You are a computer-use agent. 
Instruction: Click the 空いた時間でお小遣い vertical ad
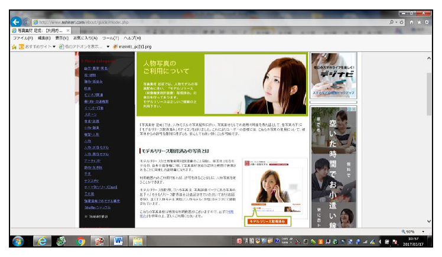click(333, 167)
